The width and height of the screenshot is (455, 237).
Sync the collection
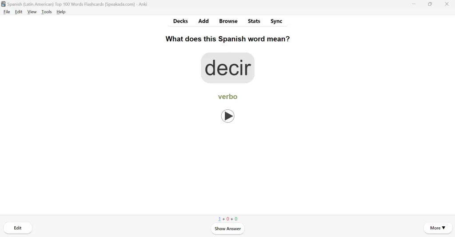click(276, 21)
